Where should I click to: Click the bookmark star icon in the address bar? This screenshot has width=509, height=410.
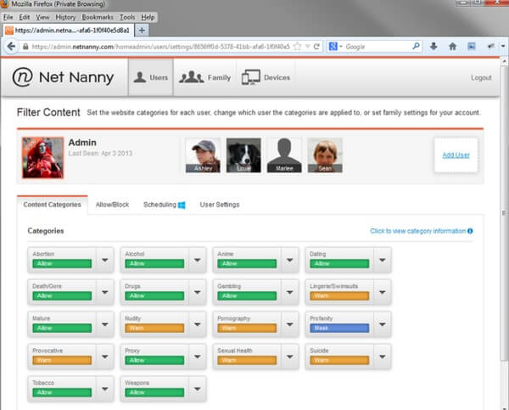click(297, 47)
